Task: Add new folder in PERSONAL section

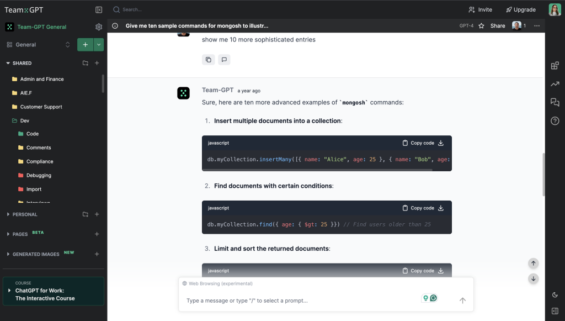Action: click(86, 214)
